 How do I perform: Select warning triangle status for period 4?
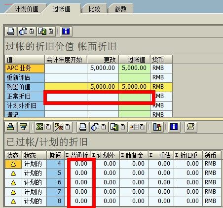(13, 164)
